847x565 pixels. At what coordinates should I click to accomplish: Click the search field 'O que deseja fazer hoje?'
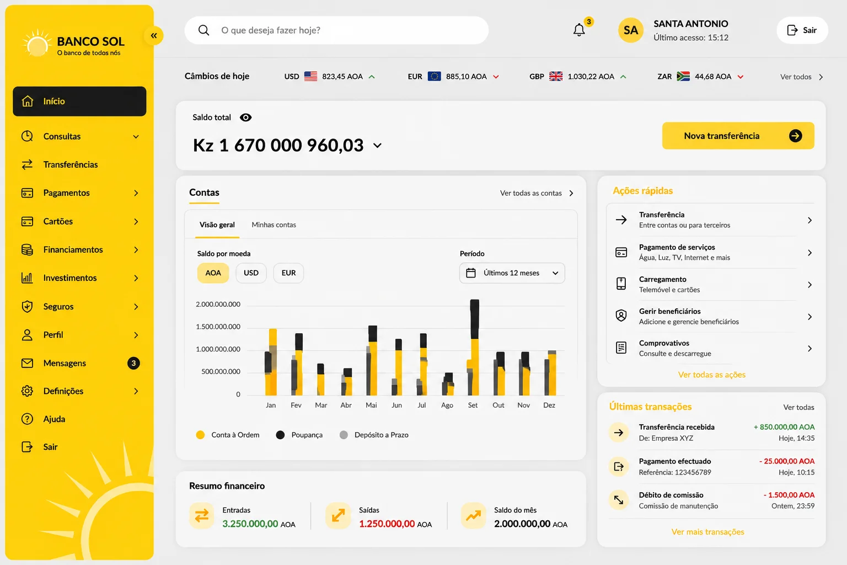click(336, 30)
